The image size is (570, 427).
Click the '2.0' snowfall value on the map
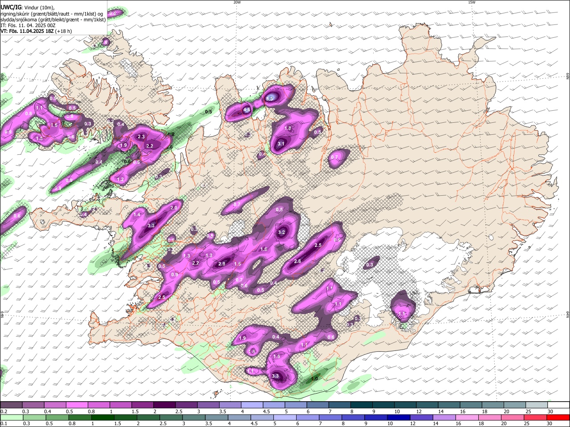[x=174, y=208]
